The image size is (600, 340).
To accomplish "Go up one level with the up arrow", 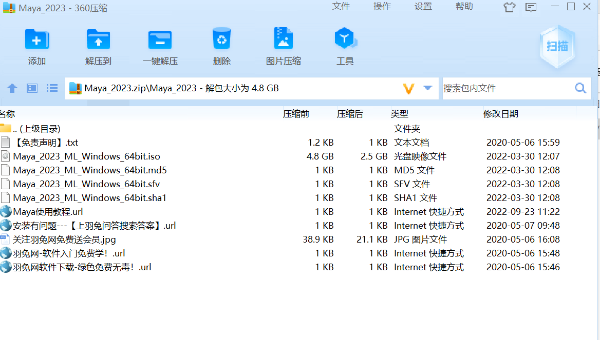I will pos(12,88).
